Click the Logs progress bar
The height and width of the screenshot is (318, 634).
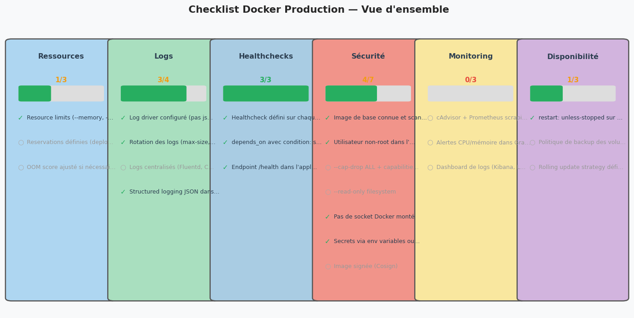pyautogui.click(x=163, y=94)
